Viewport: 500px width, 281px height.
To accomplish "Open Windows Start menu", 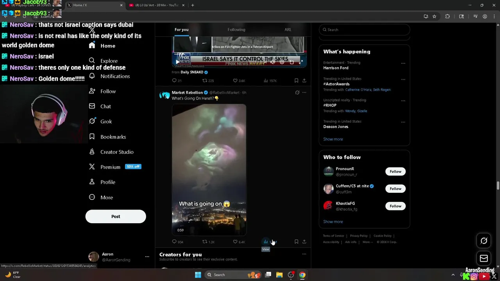I will 198,275.
